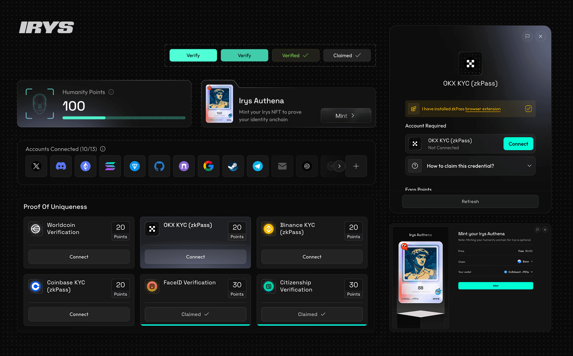Click the Ethereum account icon

click(x=85, y=166)
